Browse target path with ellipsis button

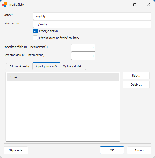click(147, 24)
